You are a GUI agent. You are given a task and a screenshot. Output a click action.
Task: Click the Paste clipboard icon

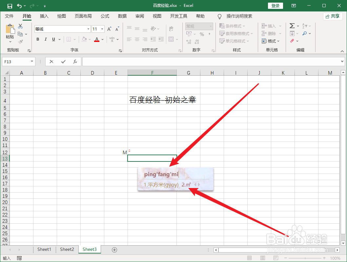(10, 29)
